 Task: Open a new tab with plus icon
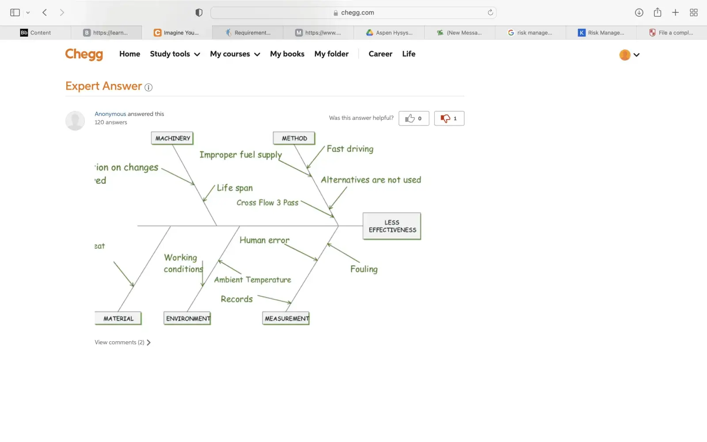[x=675, y=12]
